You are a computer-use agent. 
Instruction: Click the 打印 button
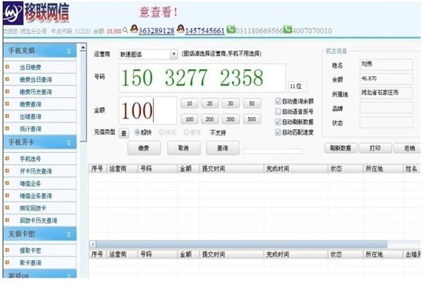375,148
